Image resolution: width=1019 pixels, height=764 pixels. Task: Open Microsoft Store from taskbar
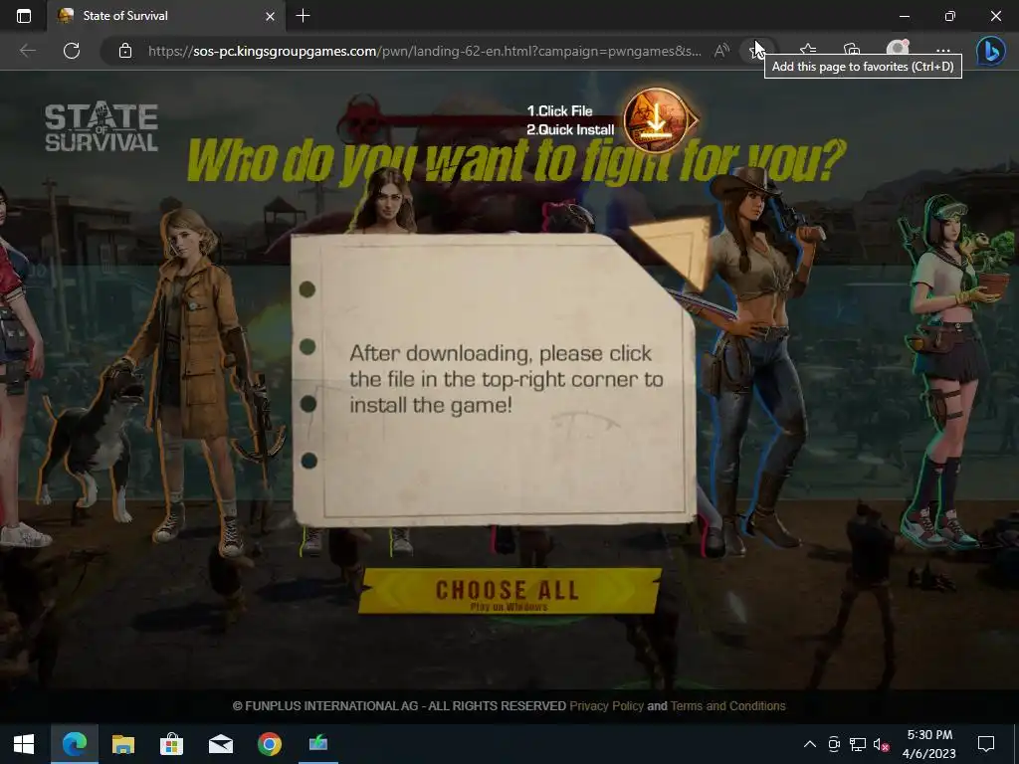tap(171, 744)
